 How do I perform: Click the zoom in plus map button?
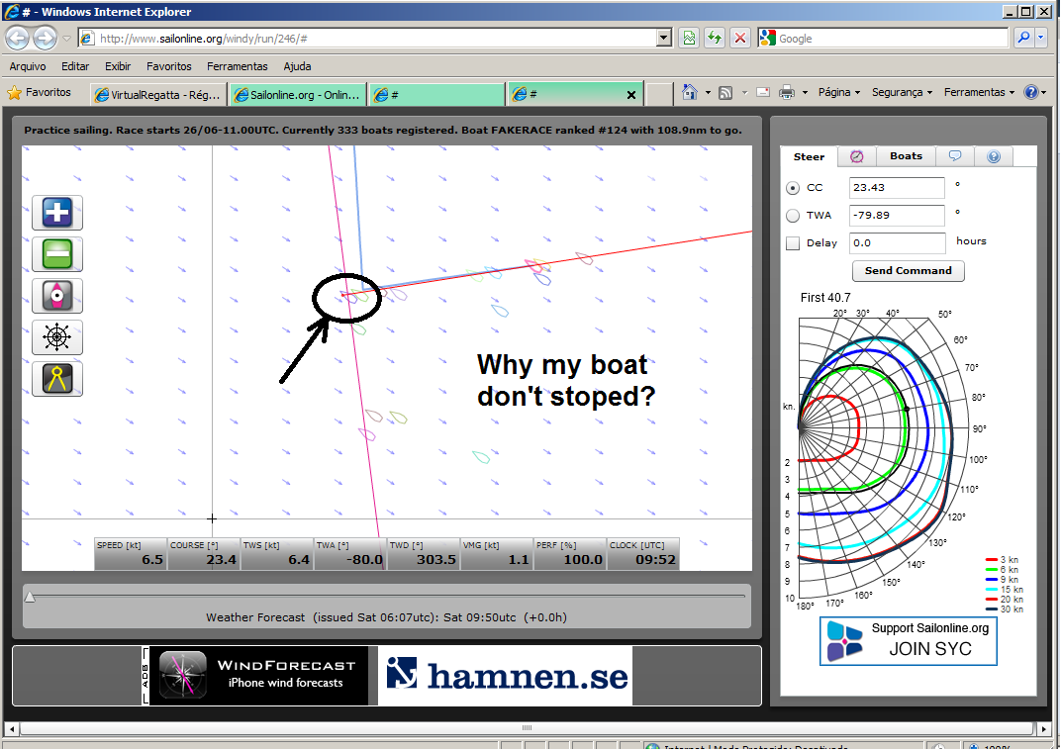(x=57, y=213)
